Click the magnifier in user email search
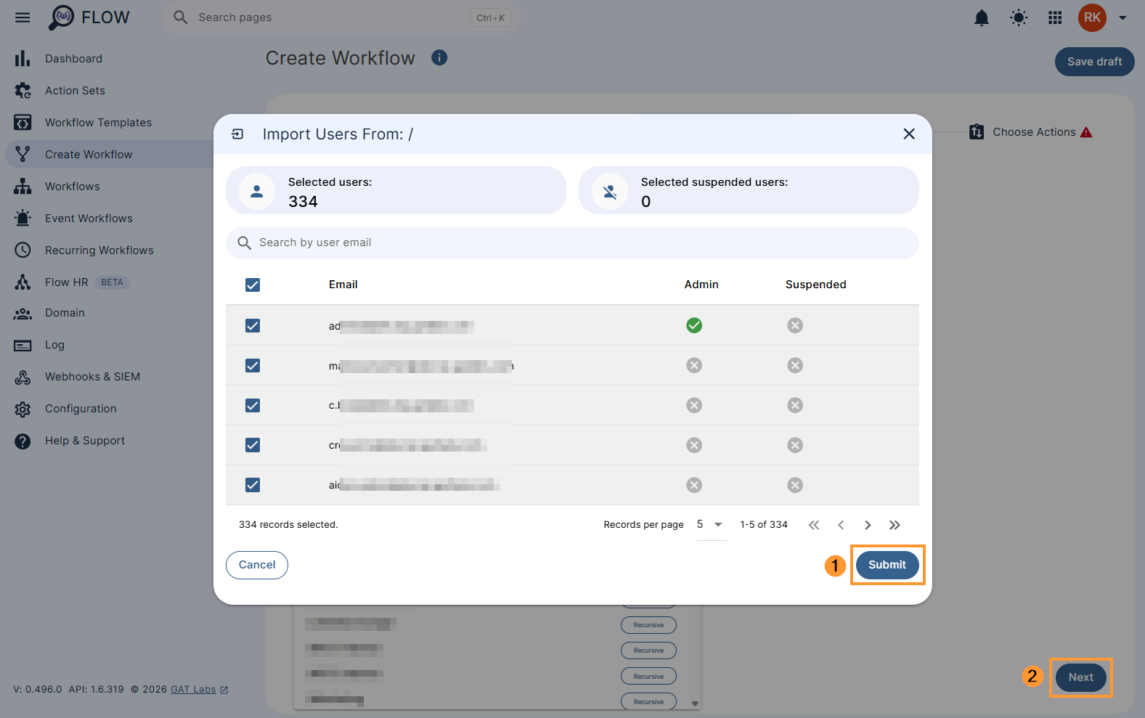The width and height of the screenshot is (1145, 718). click(245, 242)
